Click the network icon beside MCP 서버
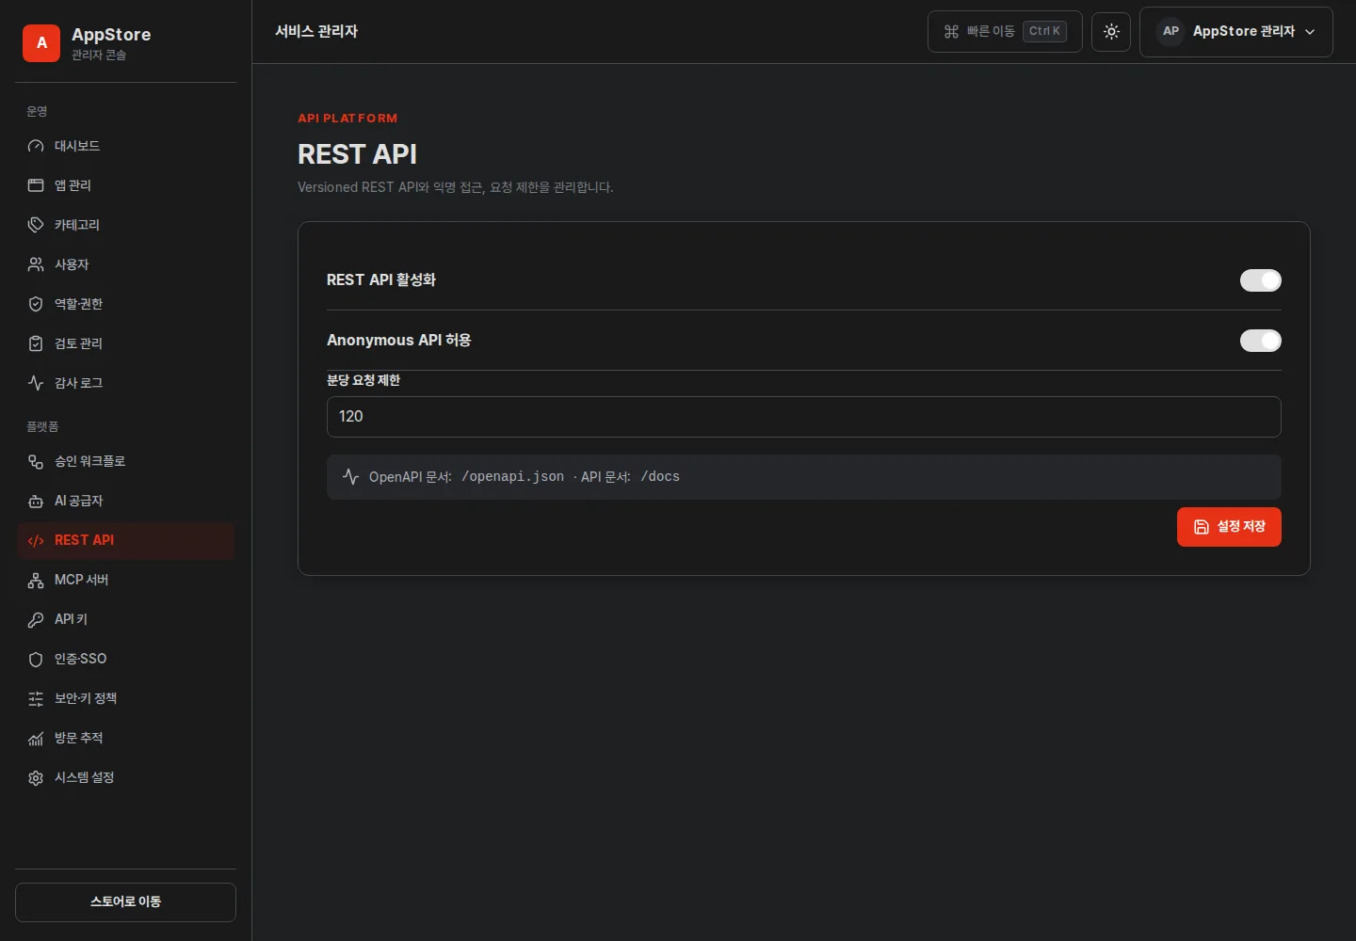 [36, 580]
